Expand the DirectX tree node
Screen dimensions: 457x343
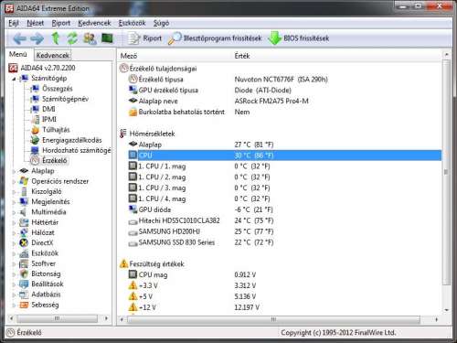14,243
